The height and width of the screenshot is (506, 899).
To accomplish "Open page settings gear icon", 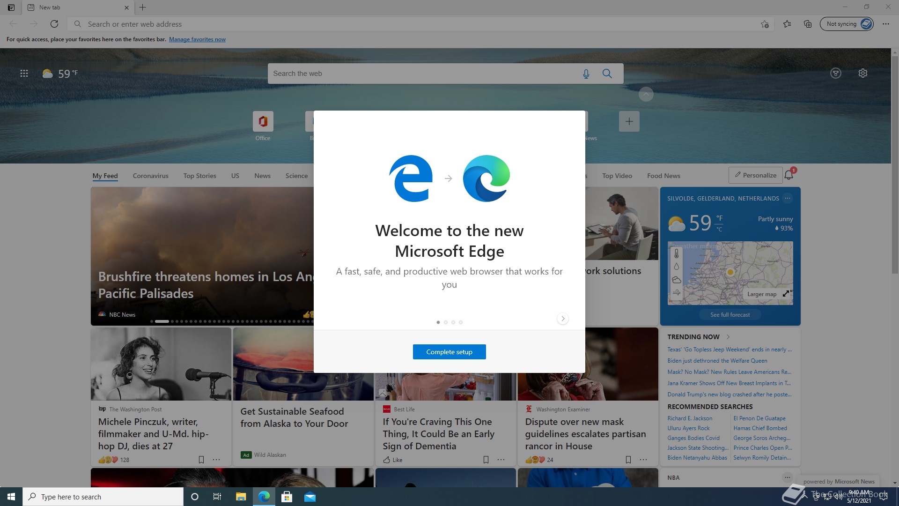I will pyautogui.click(x=863, y=74).
